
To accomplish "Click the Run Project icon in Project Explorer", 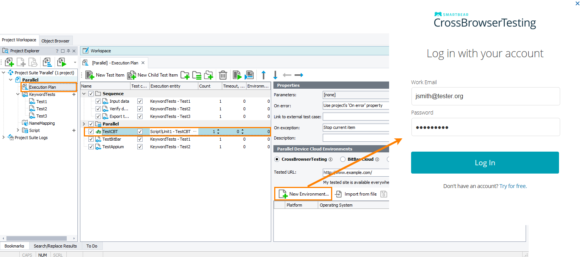I will point(61,62).
